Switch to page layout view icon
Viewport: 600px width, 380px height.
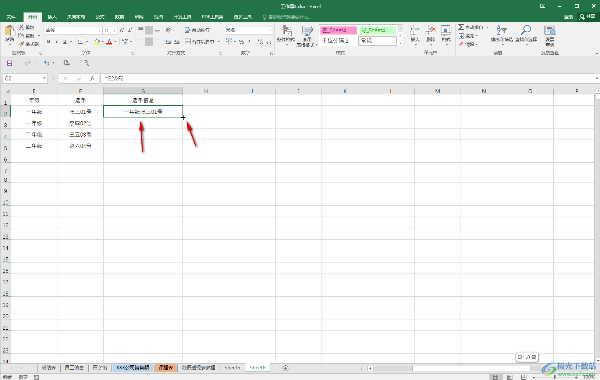tap(510, 377)
